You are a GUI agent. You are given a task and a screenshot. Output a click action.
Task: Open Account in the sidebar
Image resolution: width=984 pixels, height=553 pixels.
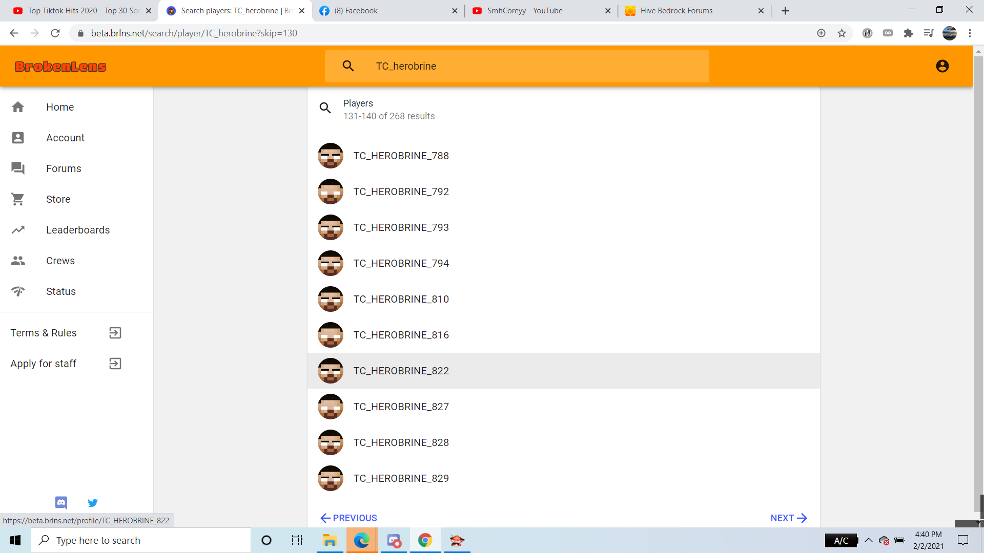pos(76,138)
